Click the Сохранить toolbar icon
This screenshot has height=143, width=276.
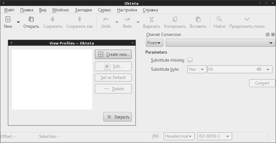[53, 19]
